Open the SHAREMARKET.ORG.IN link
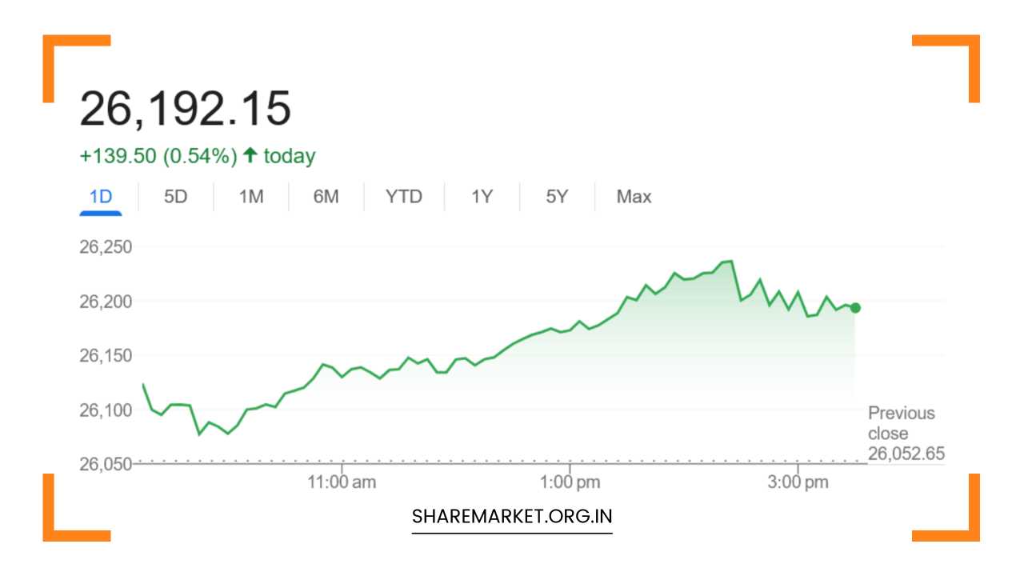The image size is (1024, 576). tap(511, 515)
